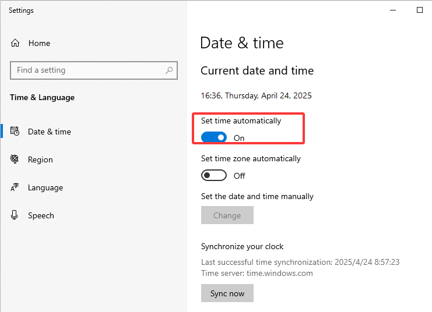Screen dimensions: 432x312
Task: Return to Settings Home
Action: (39, 43)
